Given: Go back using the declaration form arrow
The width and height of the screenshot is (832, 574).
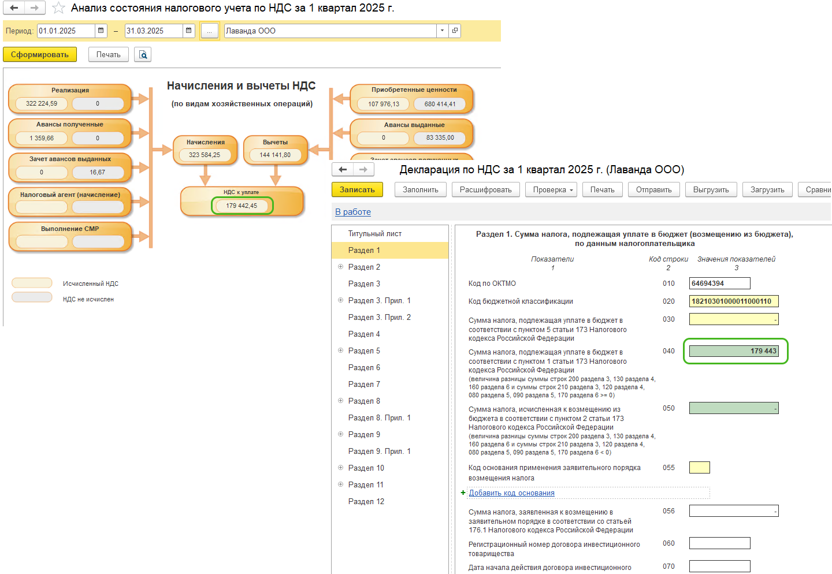Looking at the screenshot, I should pyautogui.click(x=343, y=169).
